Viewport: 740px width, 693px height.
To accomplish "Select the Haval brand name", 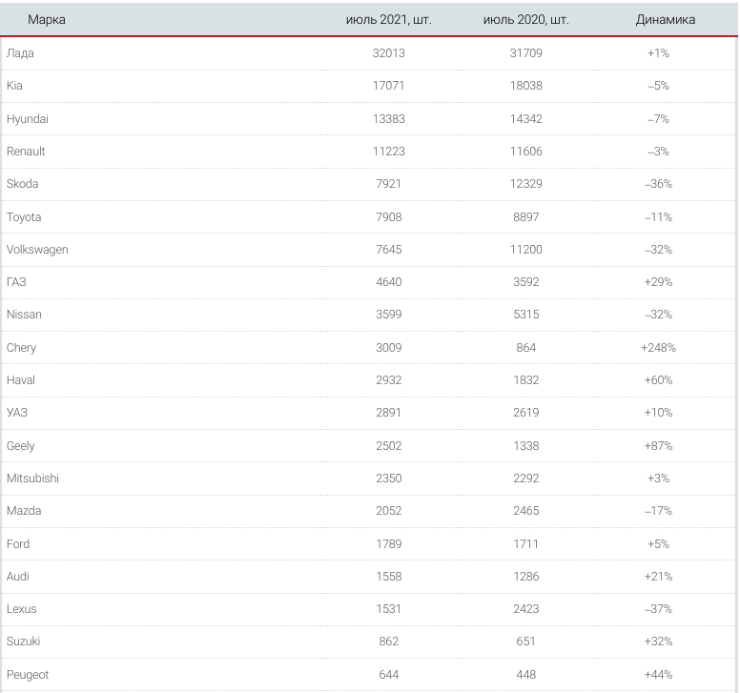I will tap(21, 380).
